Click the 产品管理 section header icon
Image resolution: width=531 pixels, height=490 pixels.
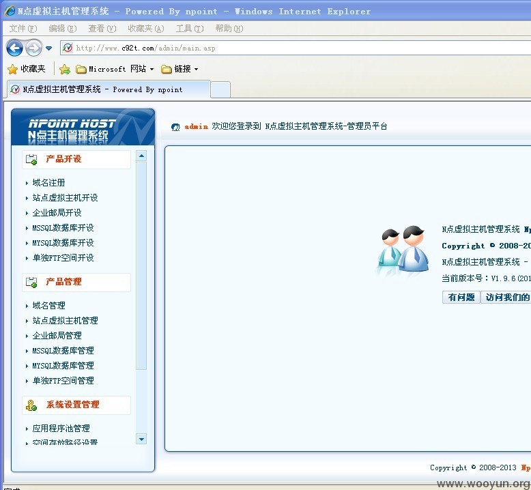31,283
